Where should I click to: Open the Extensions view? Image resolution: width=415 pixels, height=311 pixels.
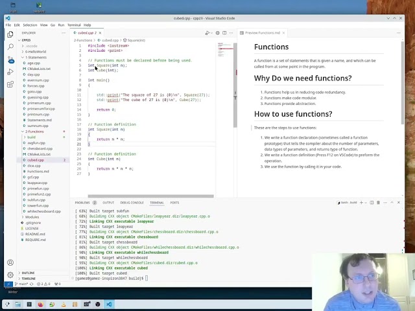click(10, 84)
